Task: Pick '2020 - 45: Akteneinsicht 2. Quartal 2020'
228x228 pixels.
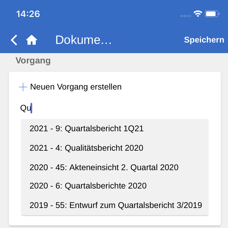Action: (x=104, y=167)
